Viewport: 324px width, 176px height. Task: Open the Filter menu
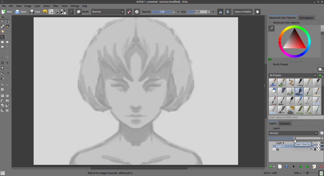pyautogui.click(x=56, y=6)
